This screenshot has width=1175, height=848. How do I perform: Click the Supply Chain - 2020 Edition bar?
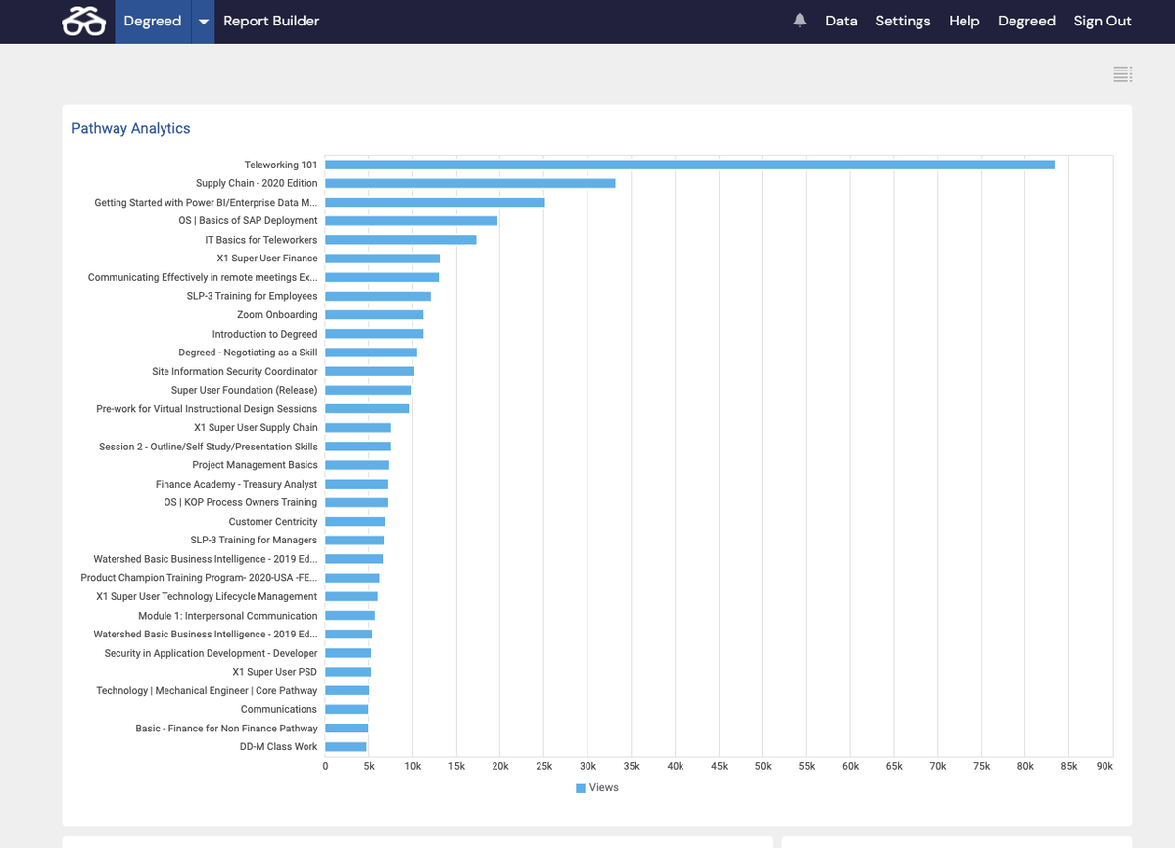click(x=470, y=183)
